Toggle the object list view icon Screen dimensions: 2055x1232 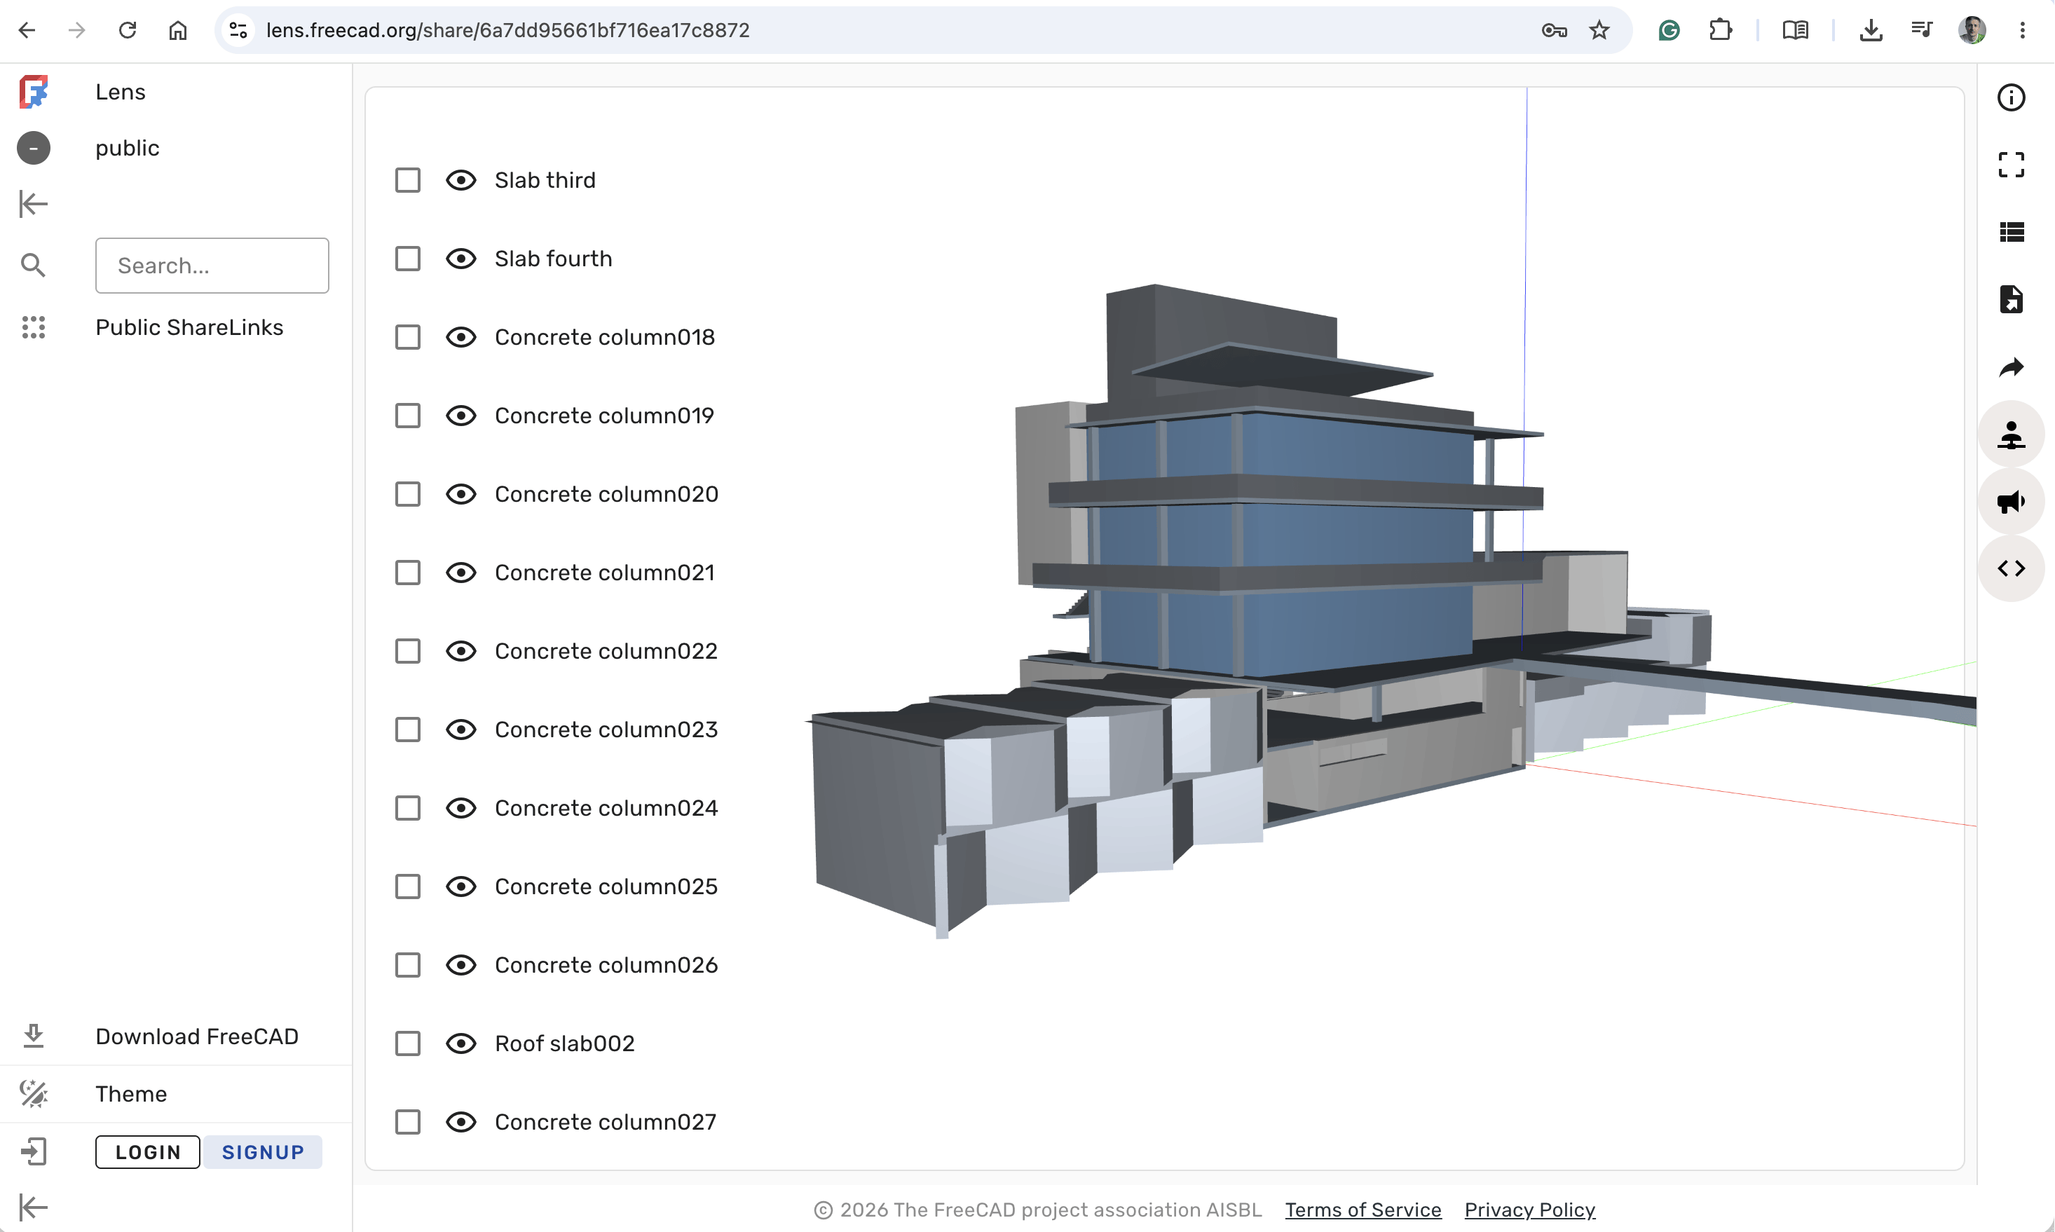[x=2011, y=232]
